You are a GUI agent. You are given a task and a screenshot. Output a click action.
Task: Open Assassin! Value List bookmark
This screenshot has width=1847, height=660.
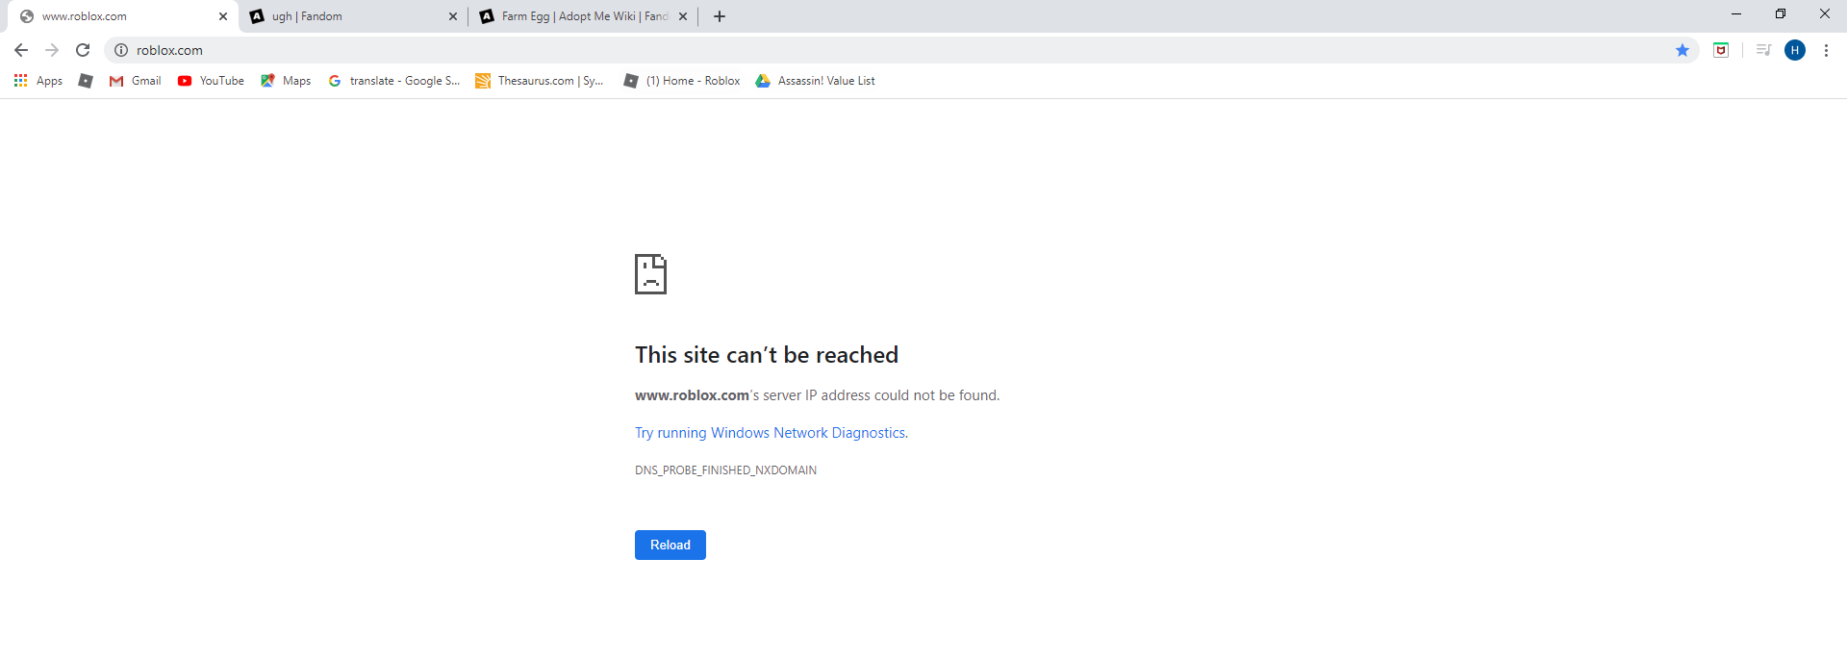816,81
